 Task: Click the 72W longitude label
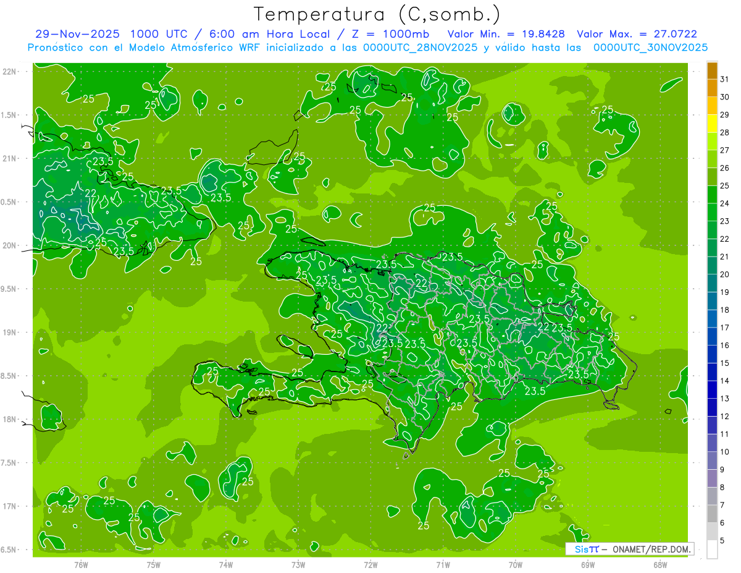pyautogui.click(x=371, y=564)
